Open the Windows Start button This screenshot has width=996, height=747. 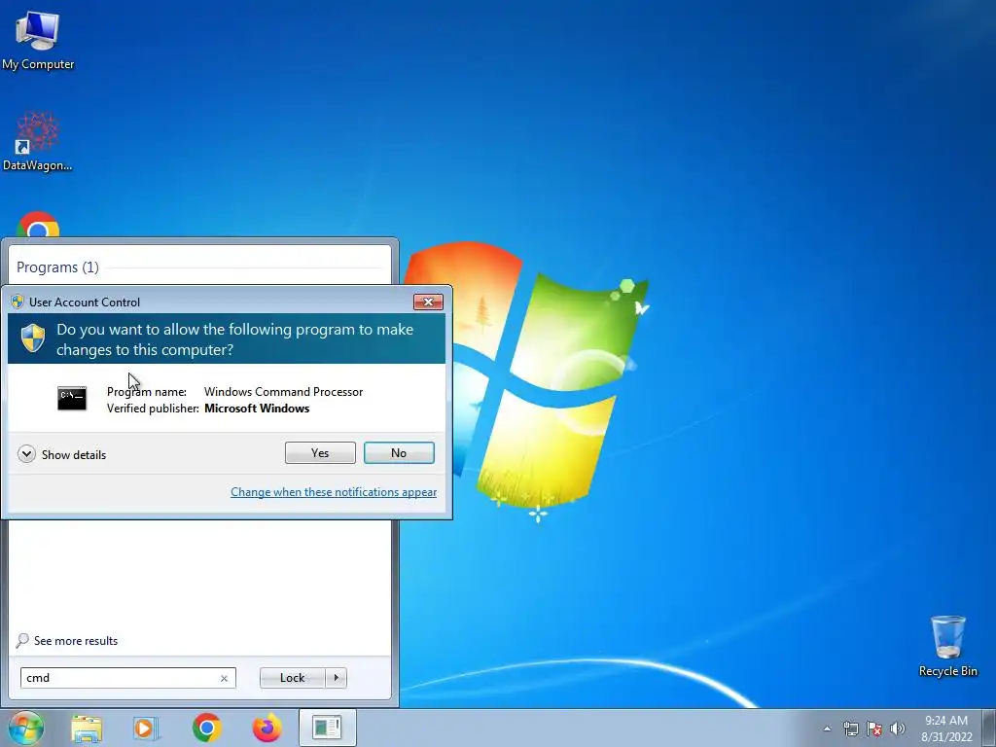coord(26,728)
